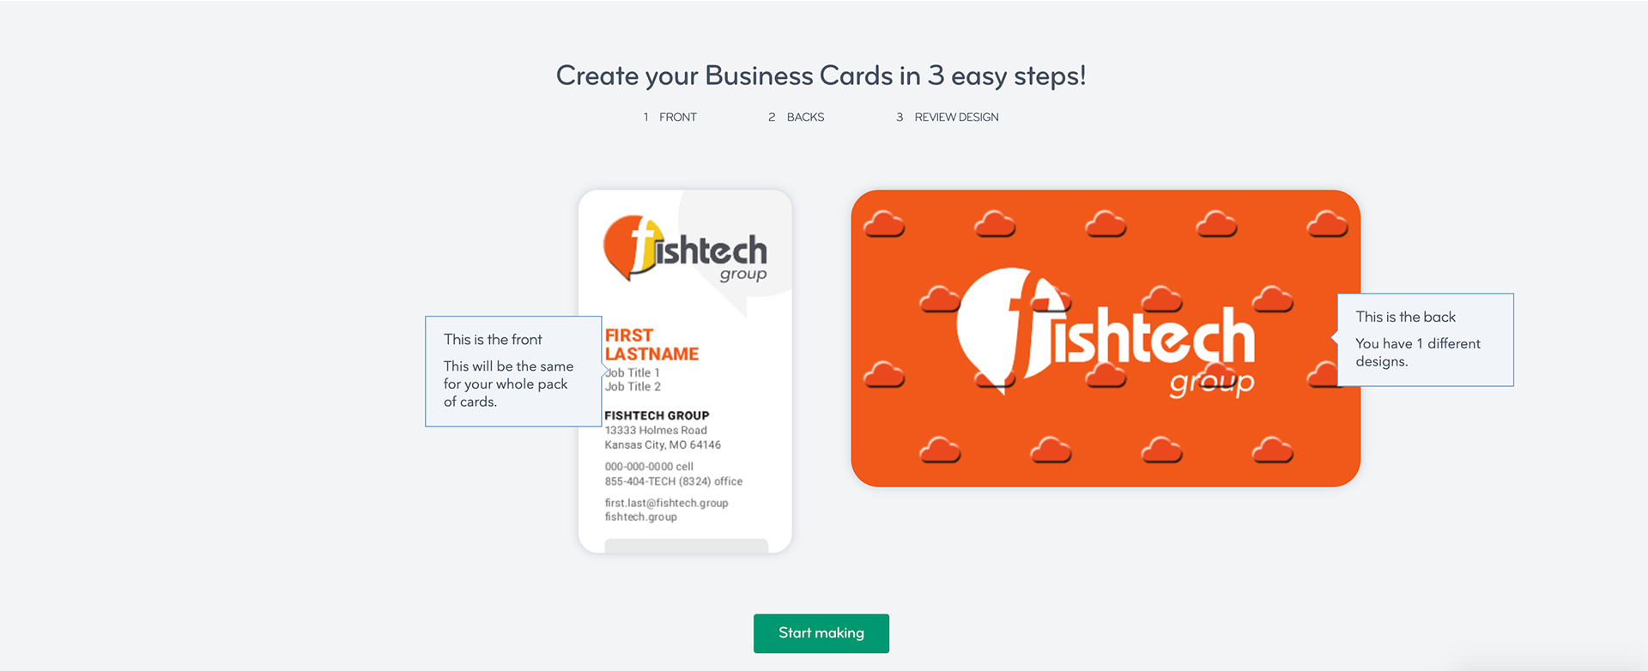
Task: Click the top-right cloud icon on back card
Action: 1327,225
